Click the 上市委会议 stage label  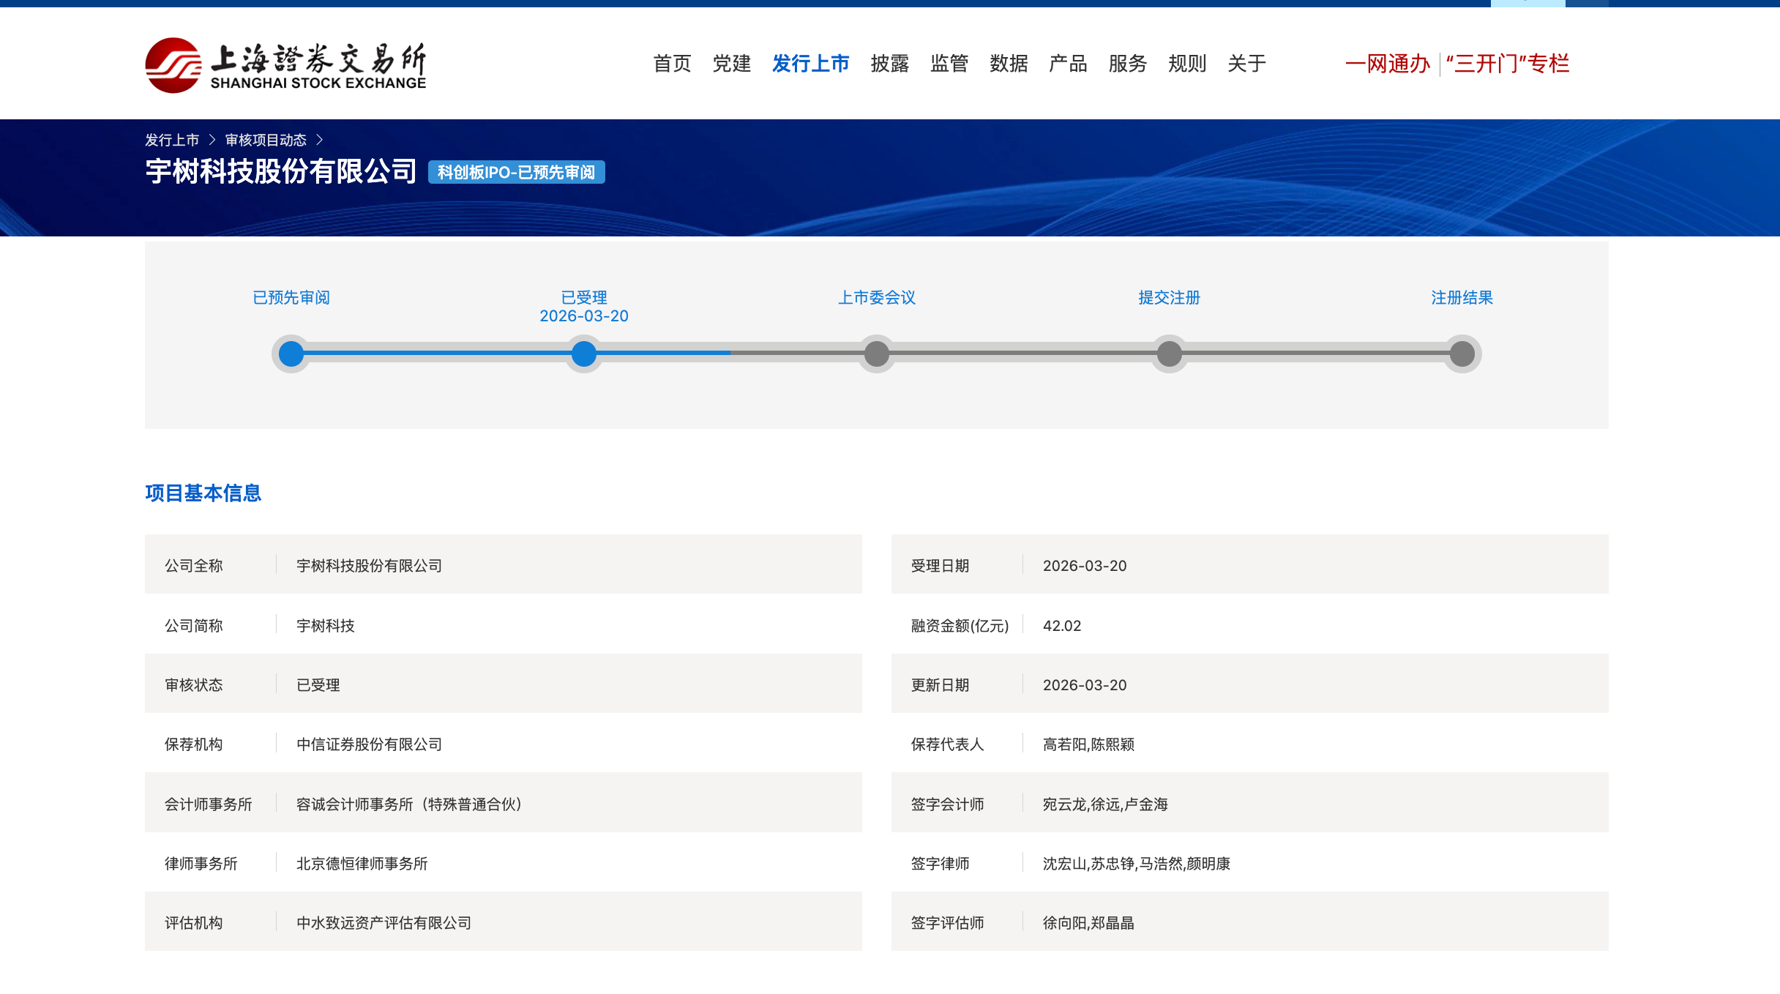click(x=876, y=297)
